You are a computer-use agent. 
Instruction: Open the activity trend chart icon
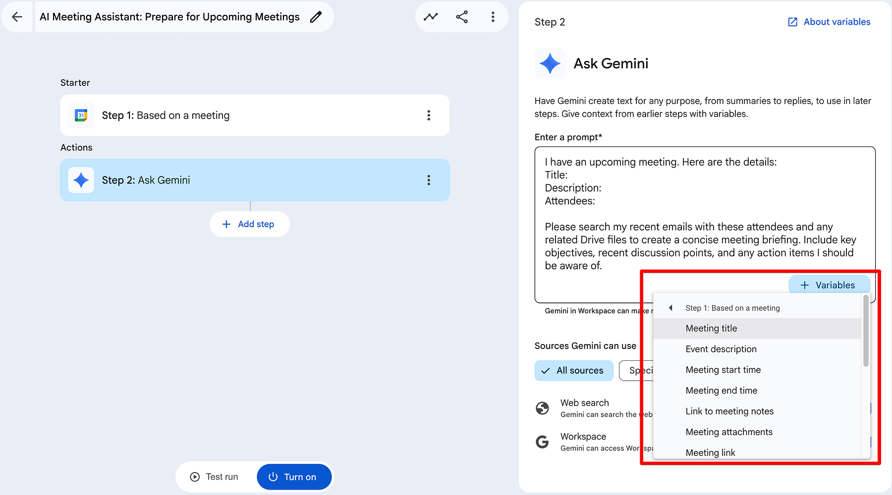tap(431, 17)
